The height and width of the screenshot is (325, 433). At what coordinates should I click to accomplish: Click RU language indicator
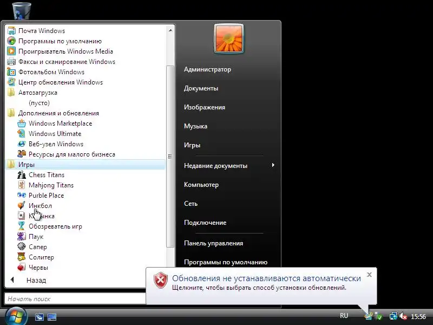point(344,316)
